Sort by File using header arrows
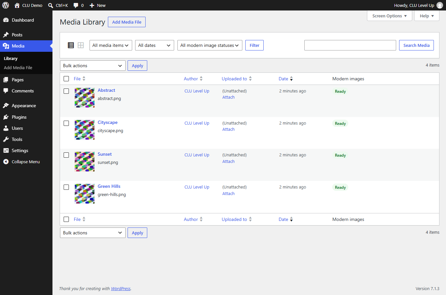Screen dimensions: 446x295 tap(84, 79)
